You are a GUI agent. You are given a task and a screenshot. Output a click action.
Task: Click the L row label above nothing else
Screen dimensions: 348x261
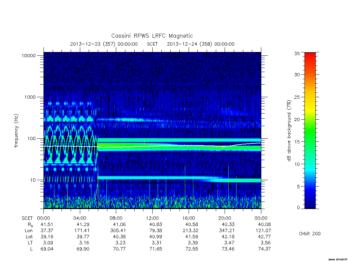pyautogui.click(x=31, y=249)
